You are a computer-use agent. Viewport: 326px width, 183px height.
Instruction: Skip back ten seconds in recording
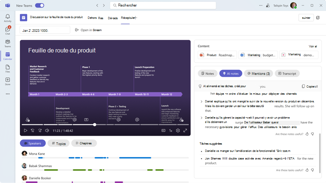point(33,131)
